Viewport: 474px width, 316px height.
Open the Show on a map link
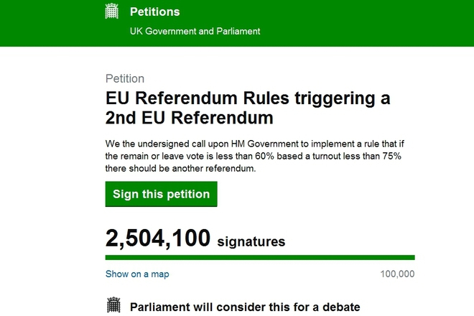click(x=137, y=274)
